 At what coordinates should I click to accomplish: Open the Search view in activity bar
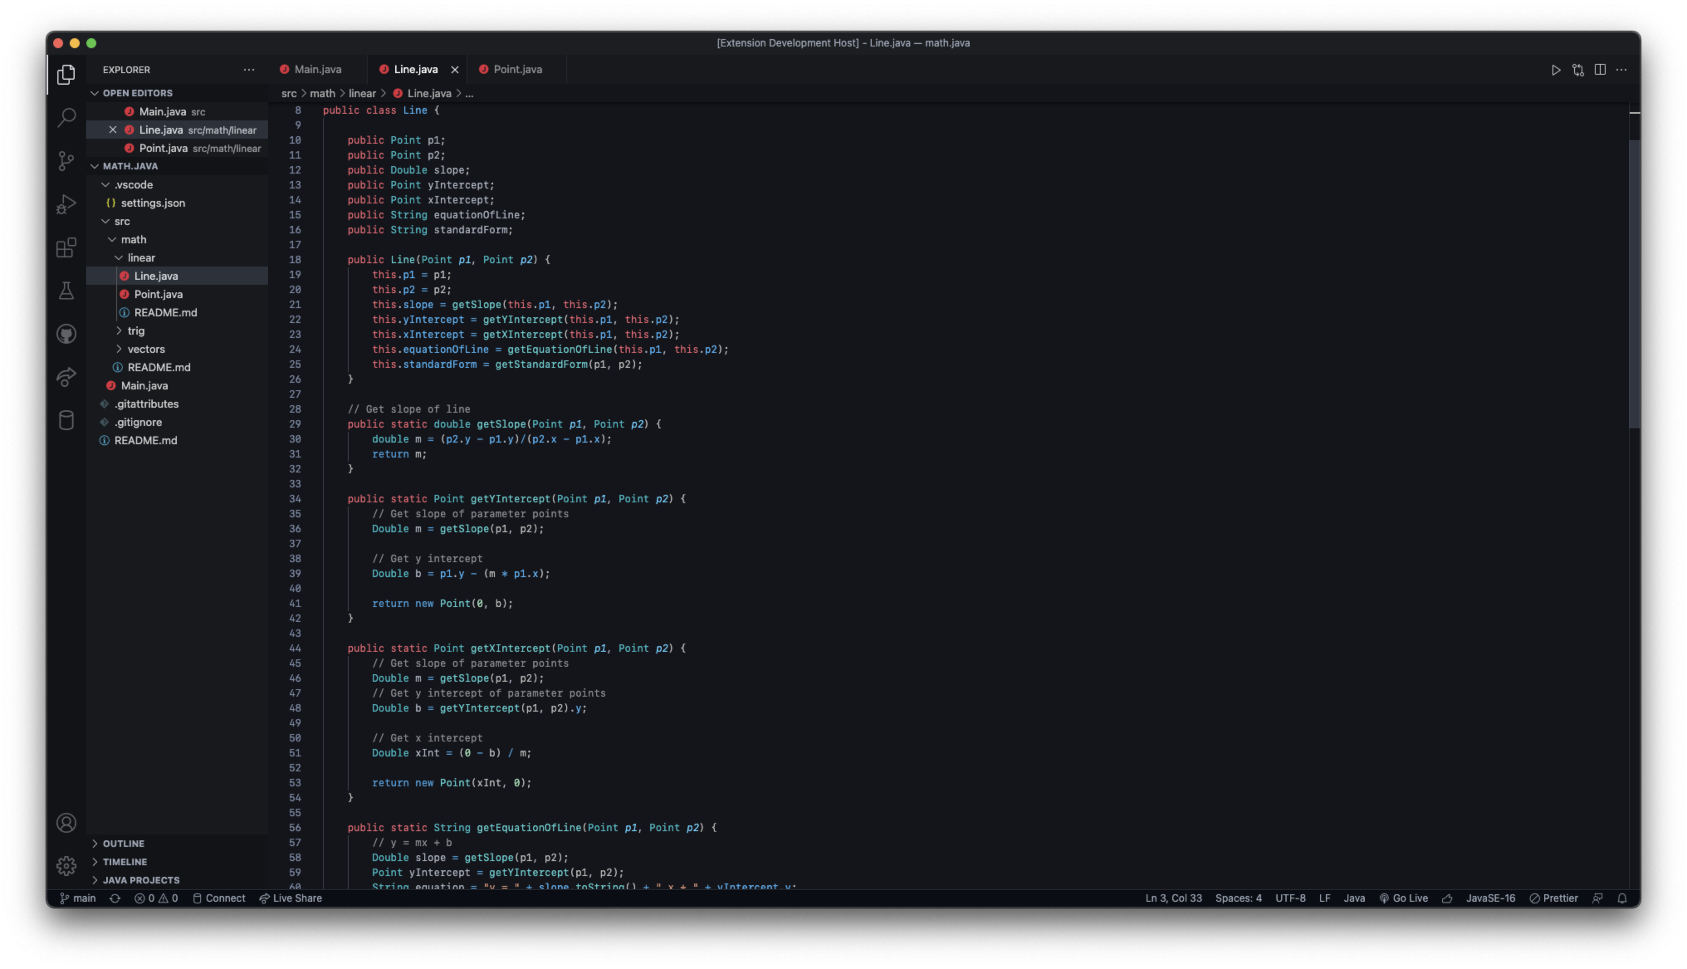coord(66,118)
